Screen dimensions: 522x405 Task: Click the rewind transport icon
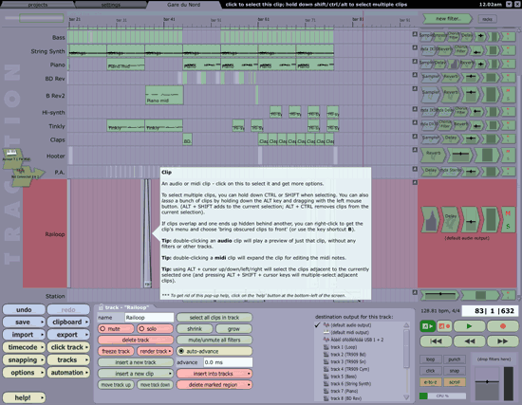(x=469, y=341)
